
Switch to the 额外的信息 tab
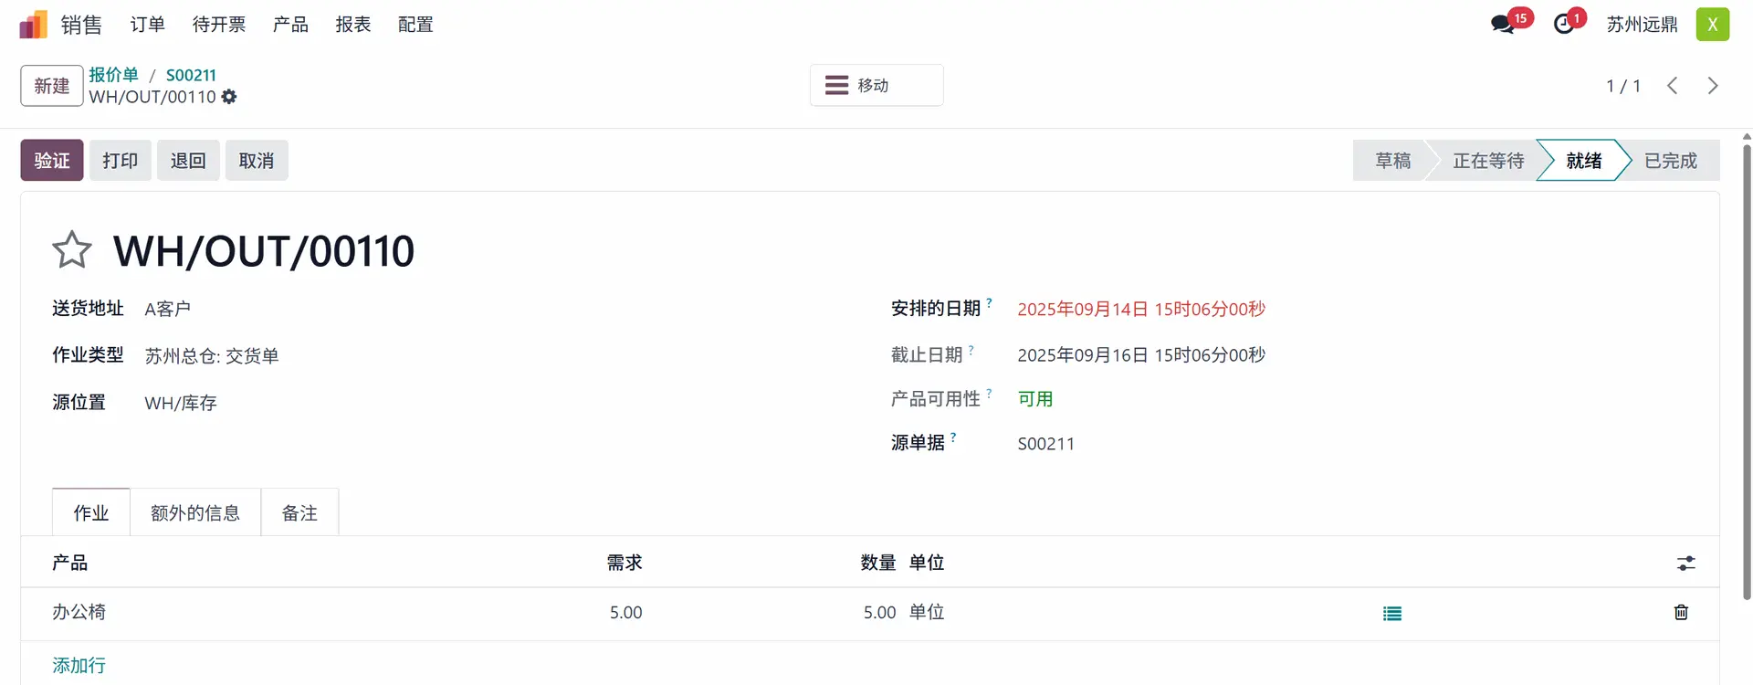195,513
